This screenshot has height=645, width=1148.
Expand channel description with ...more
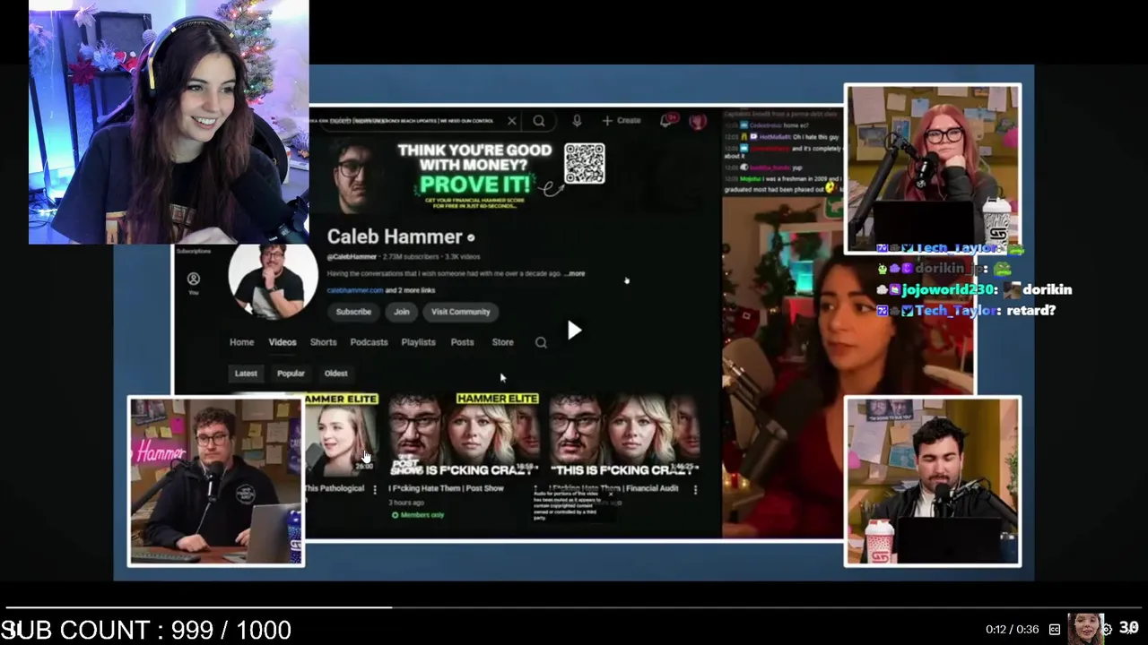coord(575,273)
